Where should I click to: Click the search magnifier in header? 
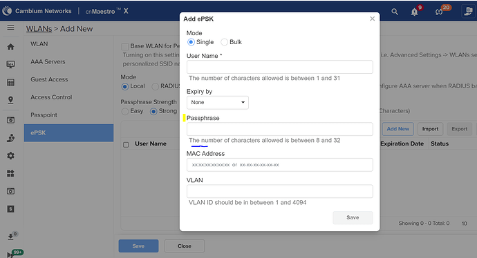[395, 12]
